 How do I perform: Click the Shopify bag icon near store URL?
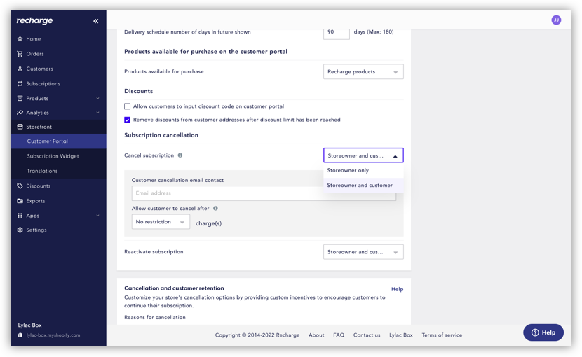pos(20,335)
